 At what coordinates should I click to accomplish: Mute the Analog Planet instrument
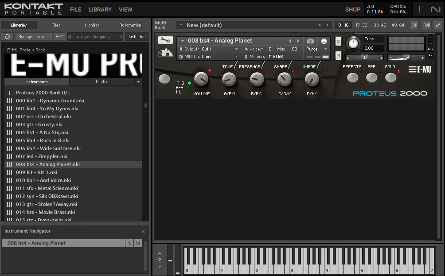pos(338,55)
